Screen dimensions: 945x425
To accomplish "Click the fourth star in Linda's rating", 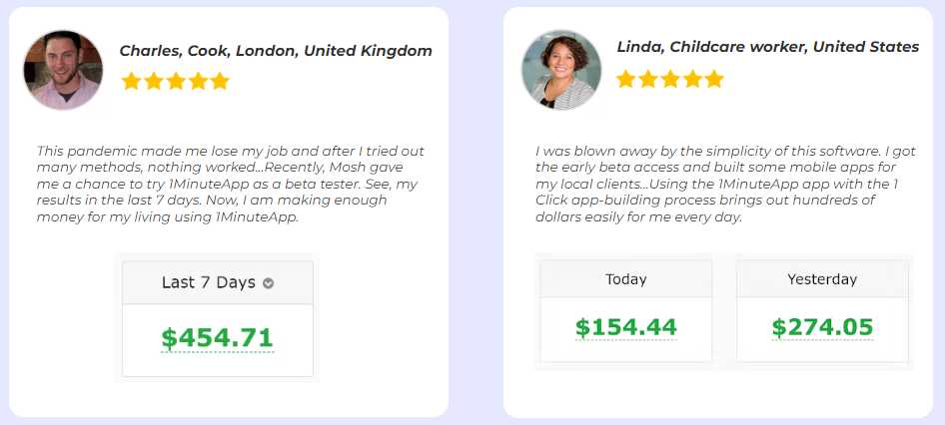I will 692,79.
